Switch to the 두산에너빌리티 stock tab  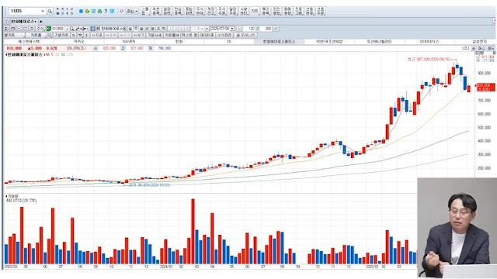click(x=380, y=42)
